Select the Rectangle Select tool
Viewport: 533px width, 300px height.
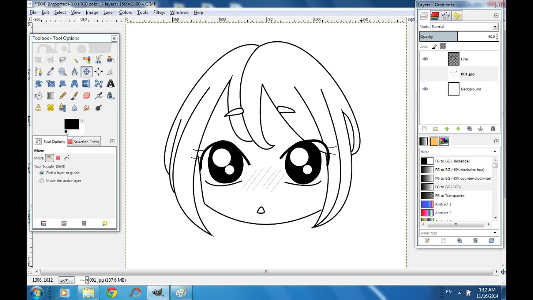click(39, 60)
